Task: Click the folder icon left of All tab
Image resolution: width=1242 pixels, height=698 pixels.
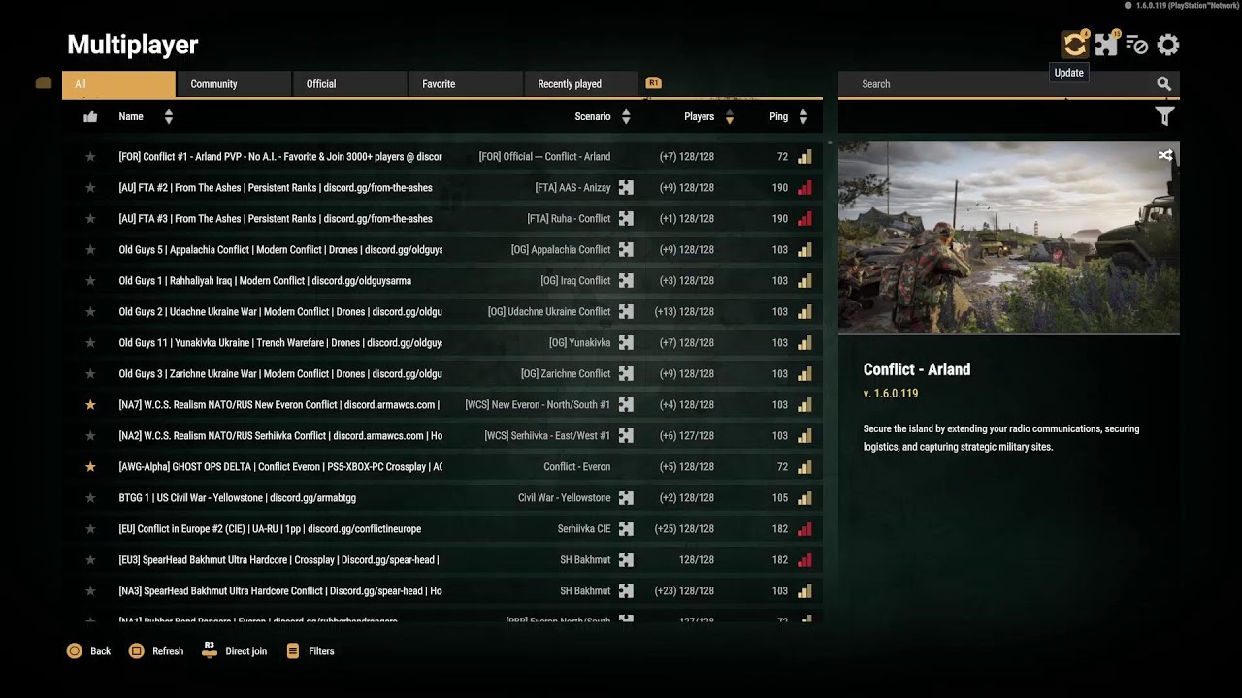Action: pos(44,83)
